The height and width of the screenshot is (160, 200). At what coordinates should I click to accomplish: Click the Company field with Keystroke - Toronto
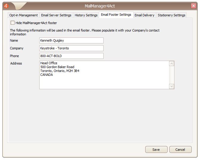pyautogui.click(x=71, y=48)
